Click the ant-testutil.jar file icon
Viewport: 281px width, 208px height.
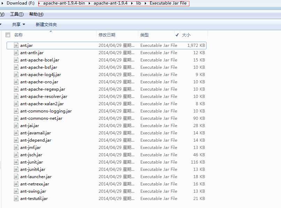16,198
